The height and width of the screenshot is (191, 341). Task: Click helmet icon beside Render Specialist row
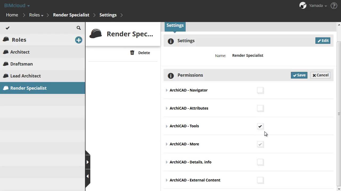6,88
